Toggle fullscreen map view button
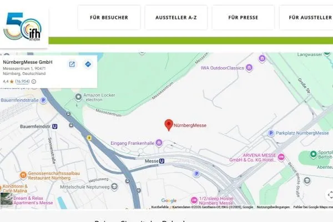This screenshot has height=222, width=333. point(330,195)
